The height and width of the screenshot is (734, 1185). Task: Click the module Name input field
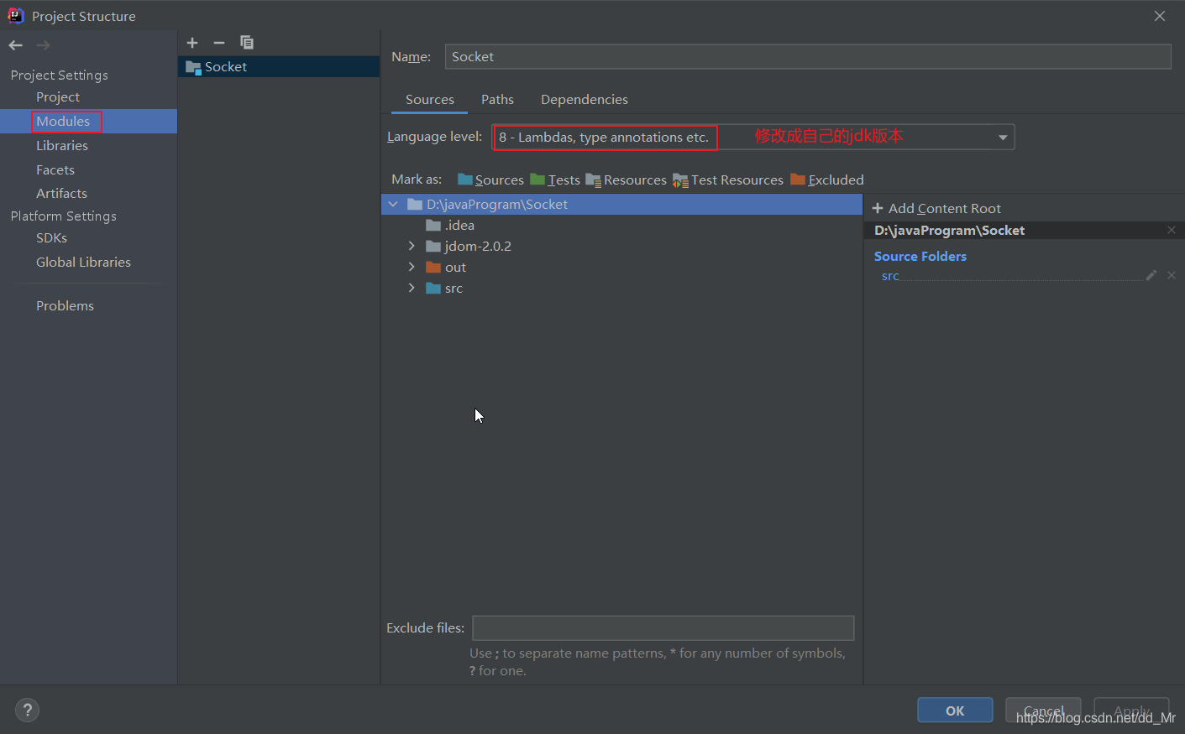(808, 57)
